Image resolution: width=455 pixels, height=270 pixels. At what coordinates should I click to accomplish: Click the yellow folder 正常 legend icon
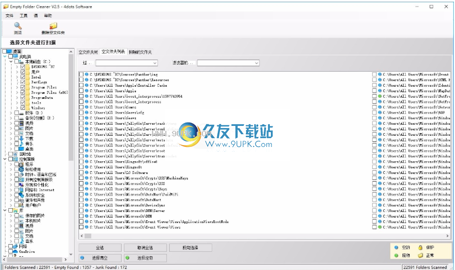[420, 255]
